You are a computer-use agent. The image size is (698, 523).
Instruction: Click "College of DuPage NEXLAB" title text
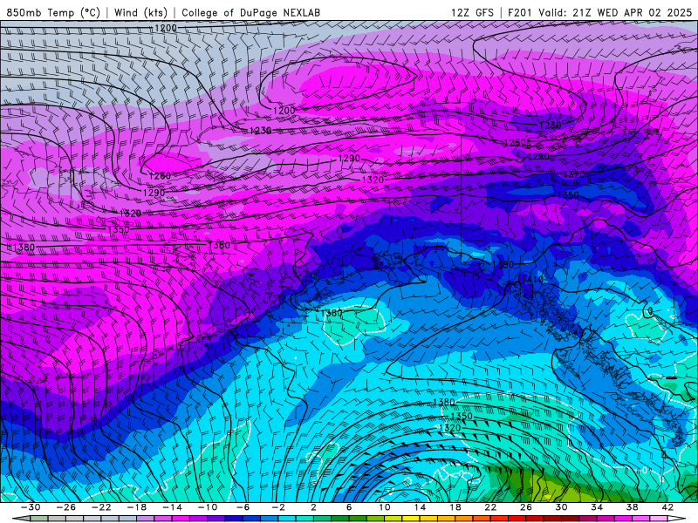coord(250,12)
